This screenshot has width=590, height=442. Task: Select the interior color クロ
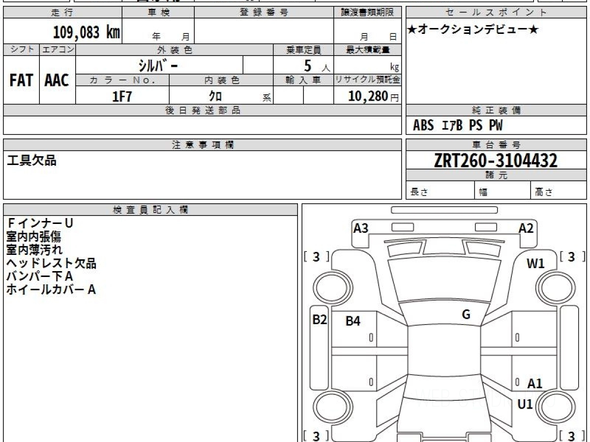tap(215, 96)
